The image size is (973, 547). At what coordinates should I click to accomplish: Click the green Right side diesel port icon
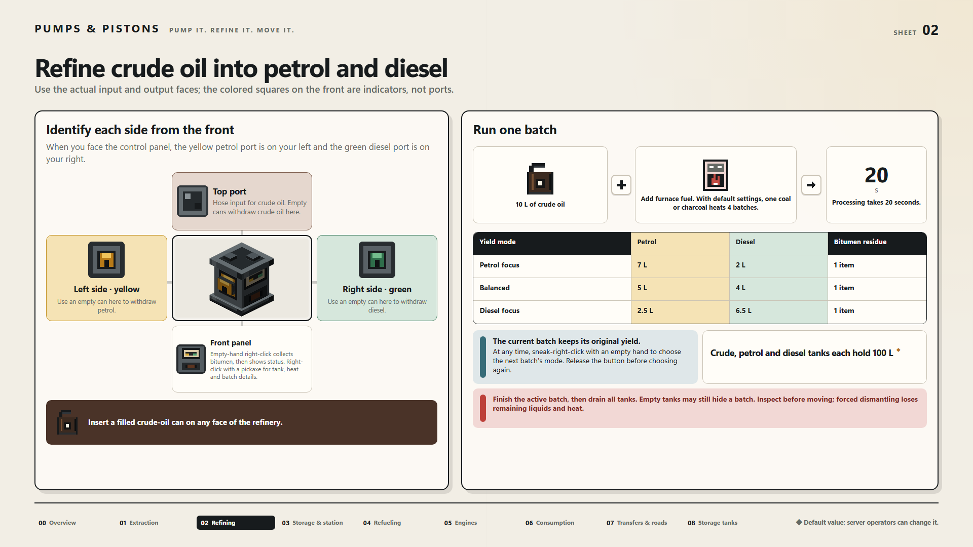377,260
